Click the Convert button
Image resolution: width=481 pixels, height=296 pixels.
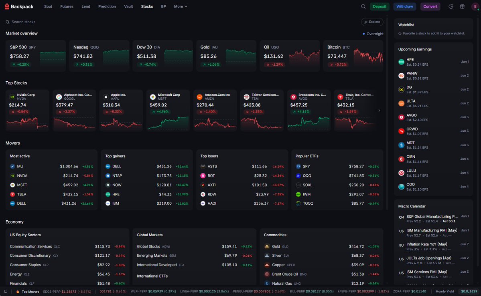point(430,6)
